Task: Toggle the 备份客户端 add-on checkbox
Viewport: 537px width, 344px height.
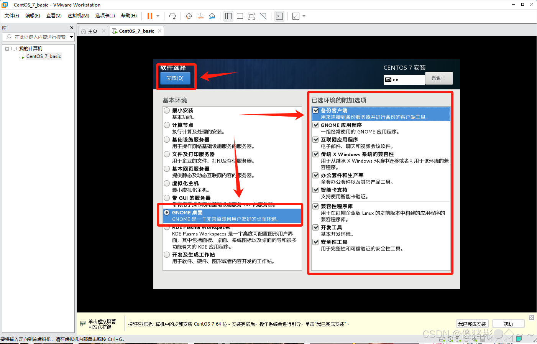Action: [316, 110]
